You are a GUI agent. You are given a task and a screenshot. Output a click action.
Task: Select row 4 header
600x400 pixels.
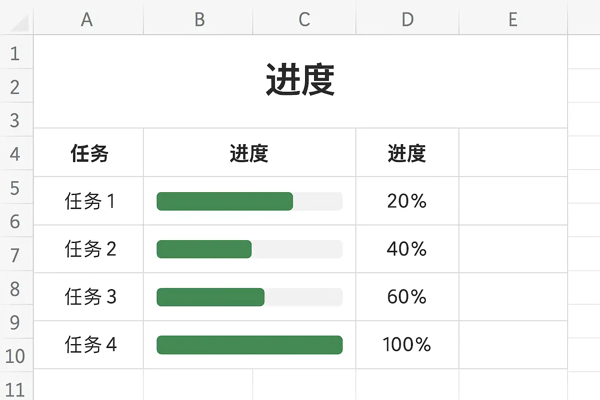15,154
